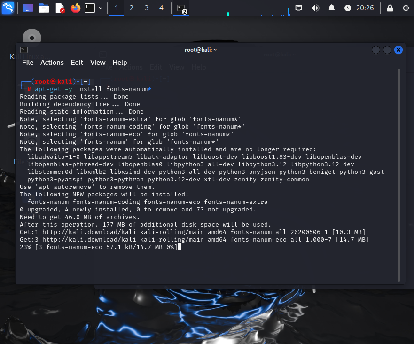This screenshot has width=414, height=344.
Task: Click the terminal's vertical scrollbar
Action: 398,175
